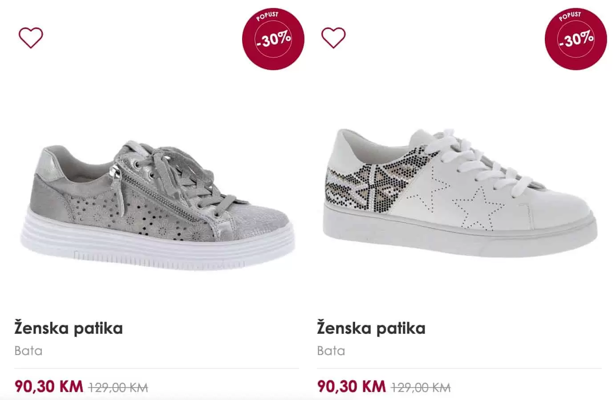Add the gray zip sneaker to wishlist

pos(31,38)
